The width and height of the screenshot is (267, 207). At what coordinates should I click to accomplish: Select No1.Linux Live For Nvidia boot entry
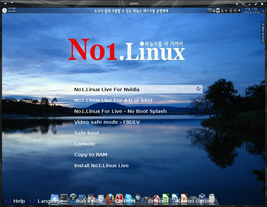click(x=137, y=89)
